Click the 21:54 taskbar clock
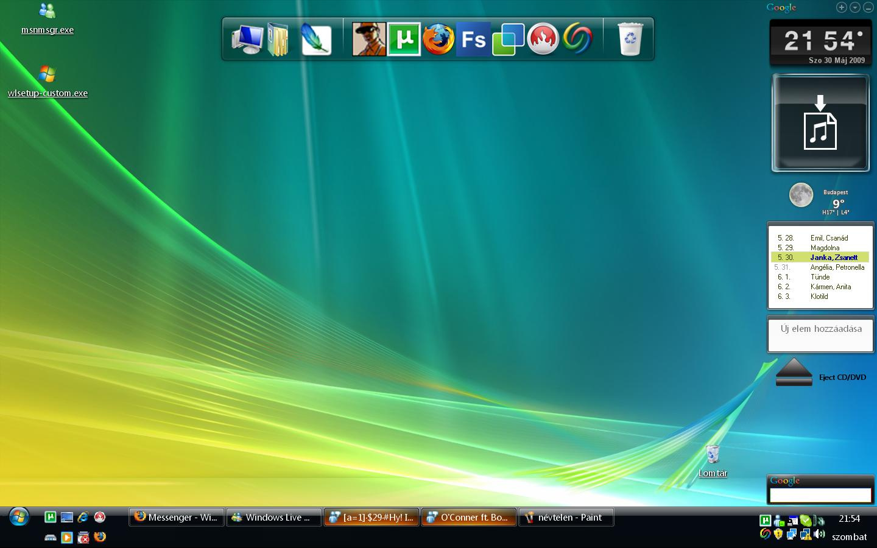Viewport: 877px width, 548px height. [x=849, y=519]
